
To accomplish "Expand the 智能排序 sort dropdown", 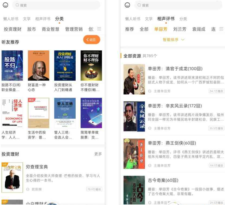I will (x=173, y=40).
